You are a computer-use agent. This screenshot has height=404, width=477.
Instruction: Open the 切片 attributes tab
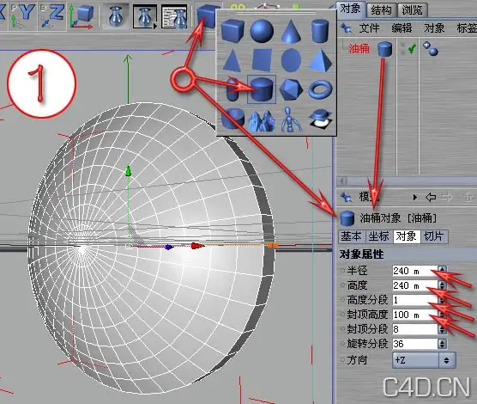pyautogui.click(x=434, y=236)
